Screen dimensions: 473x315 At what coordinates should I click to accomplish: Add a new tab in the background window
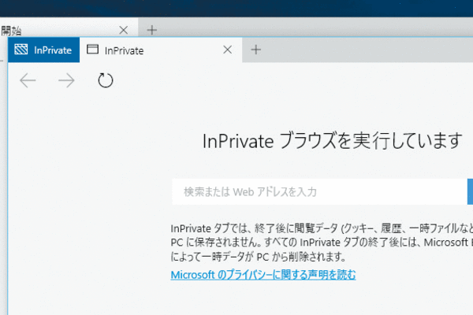[x=151, y=30]
